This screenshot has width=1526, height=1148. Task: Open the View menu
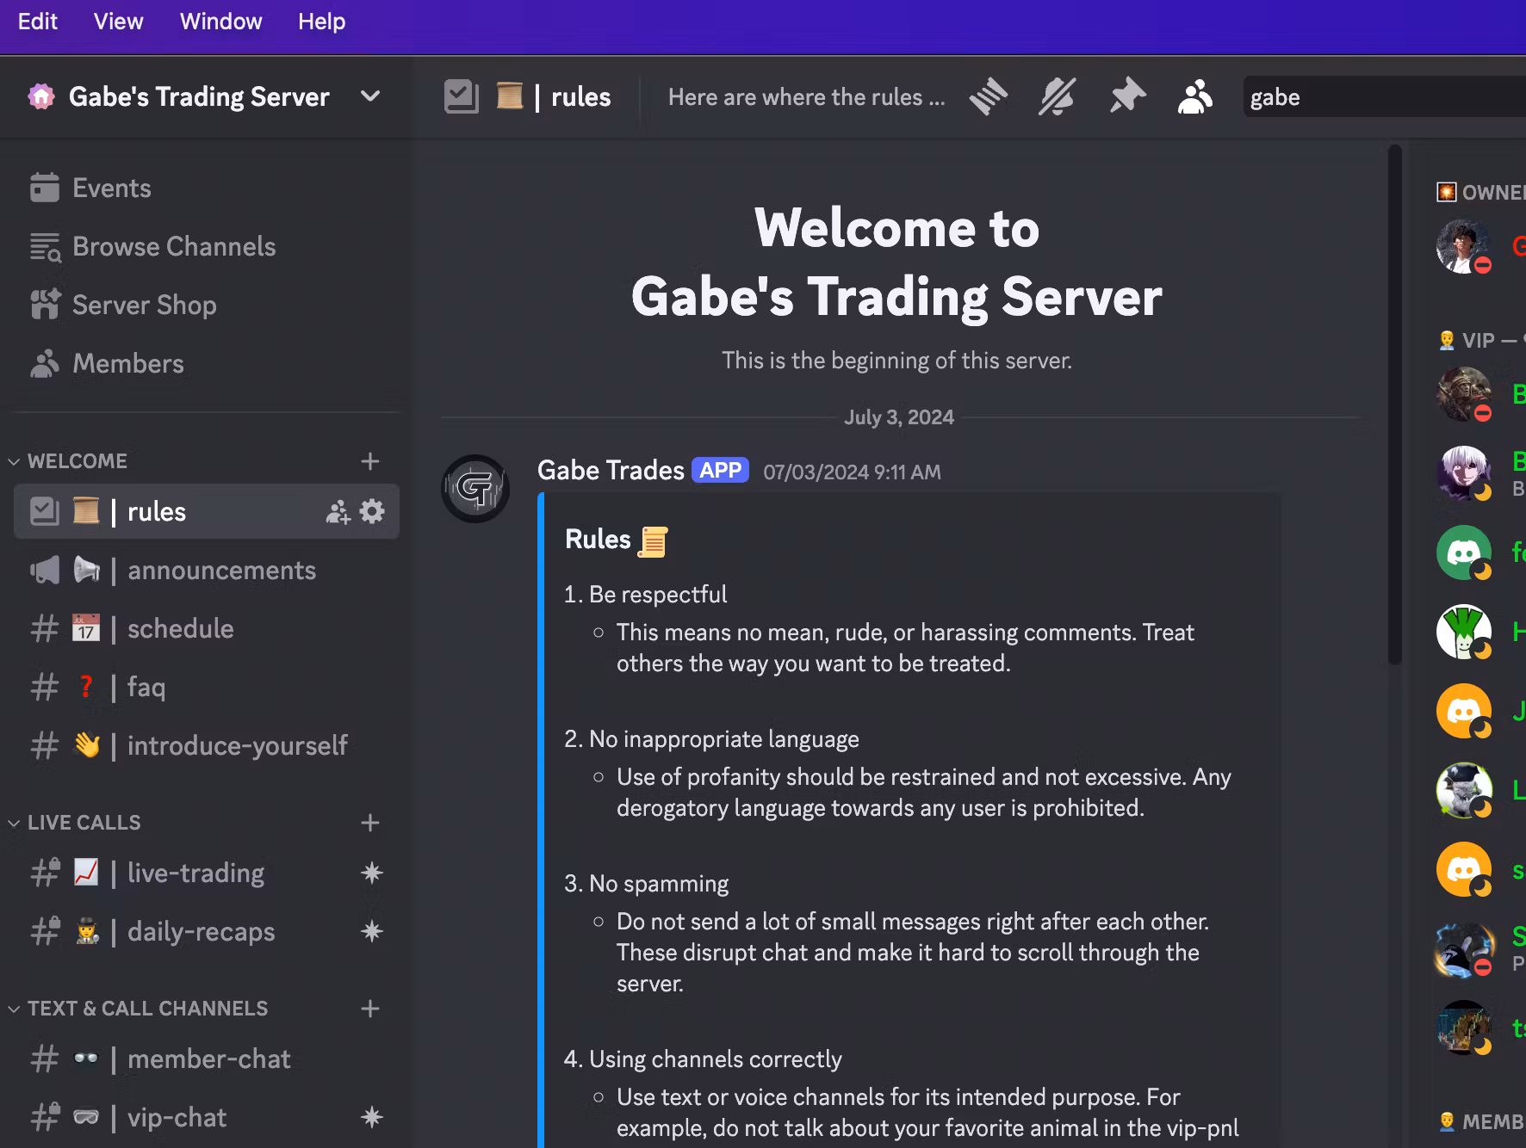(118, 22)
